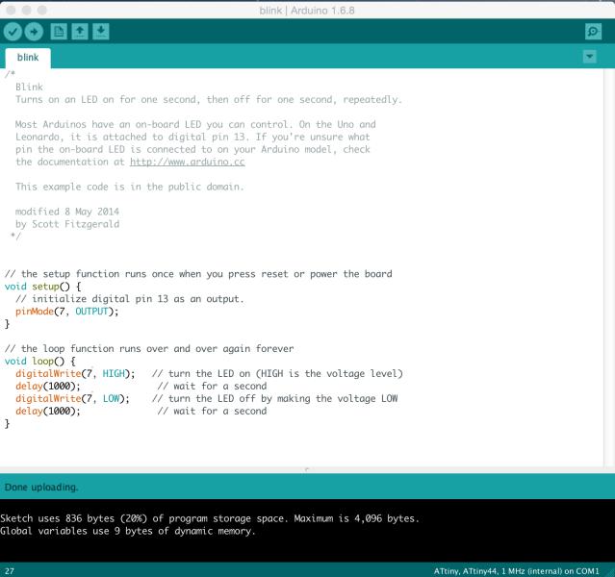Viewport: 615px width, 577px height.
Task: Select the blink tab
Action: point(28,58)
